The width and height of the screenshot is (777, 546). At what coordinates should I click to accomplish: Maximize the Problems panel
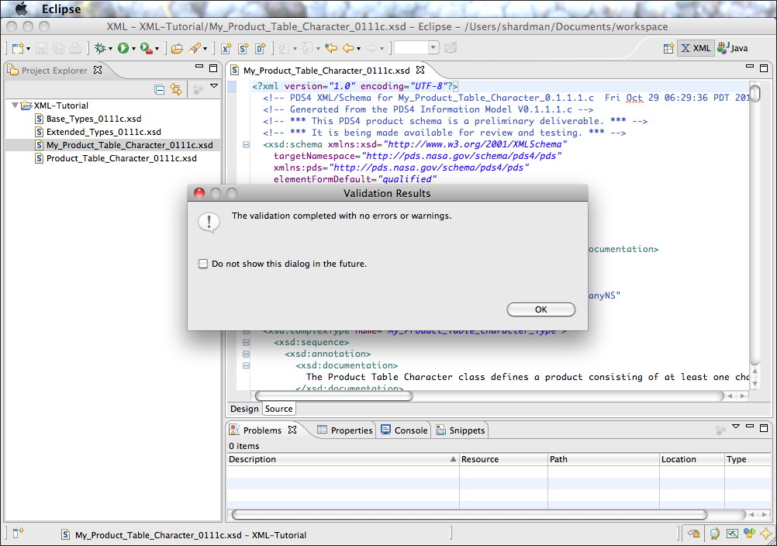click(764, 427)
